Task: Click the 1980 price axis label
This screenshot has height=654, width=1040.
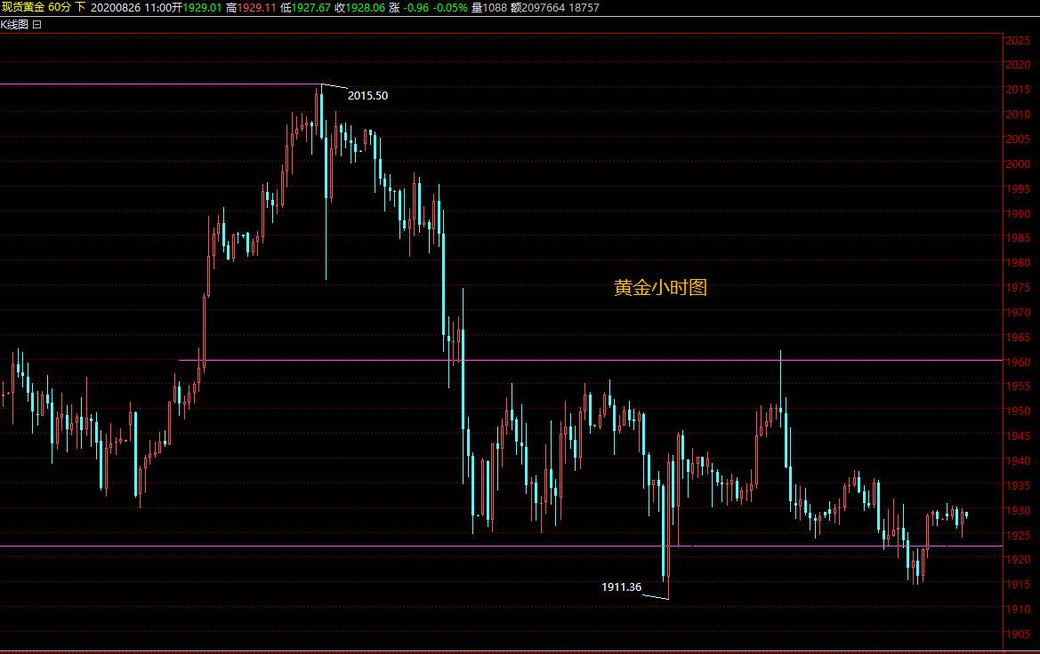Action: click(1018, 263)
